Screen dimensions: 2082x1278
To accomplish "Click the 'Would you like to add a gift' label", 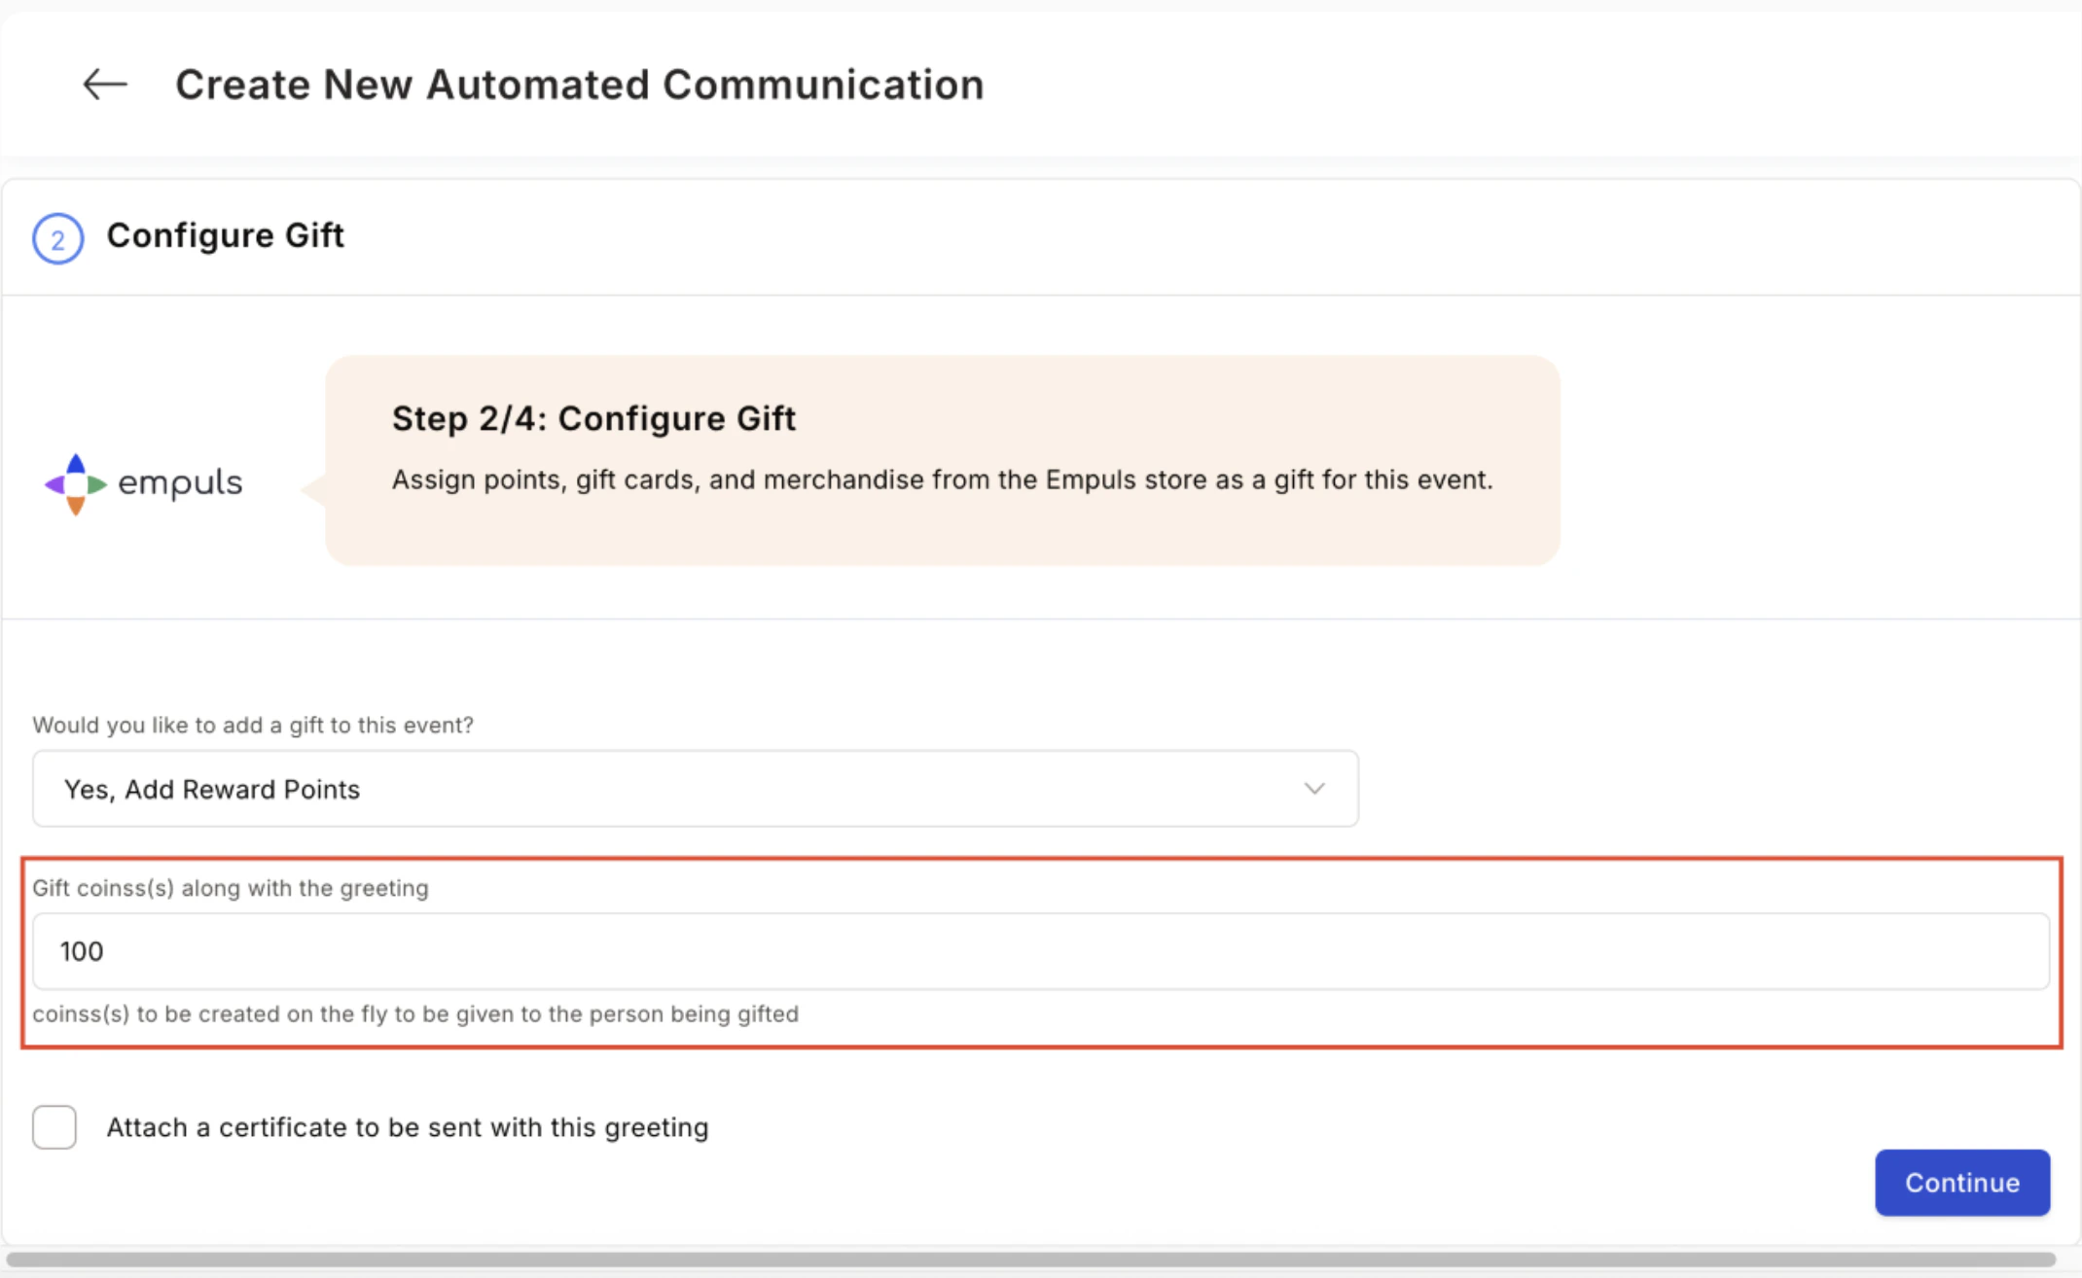I will tap(253, 726).
